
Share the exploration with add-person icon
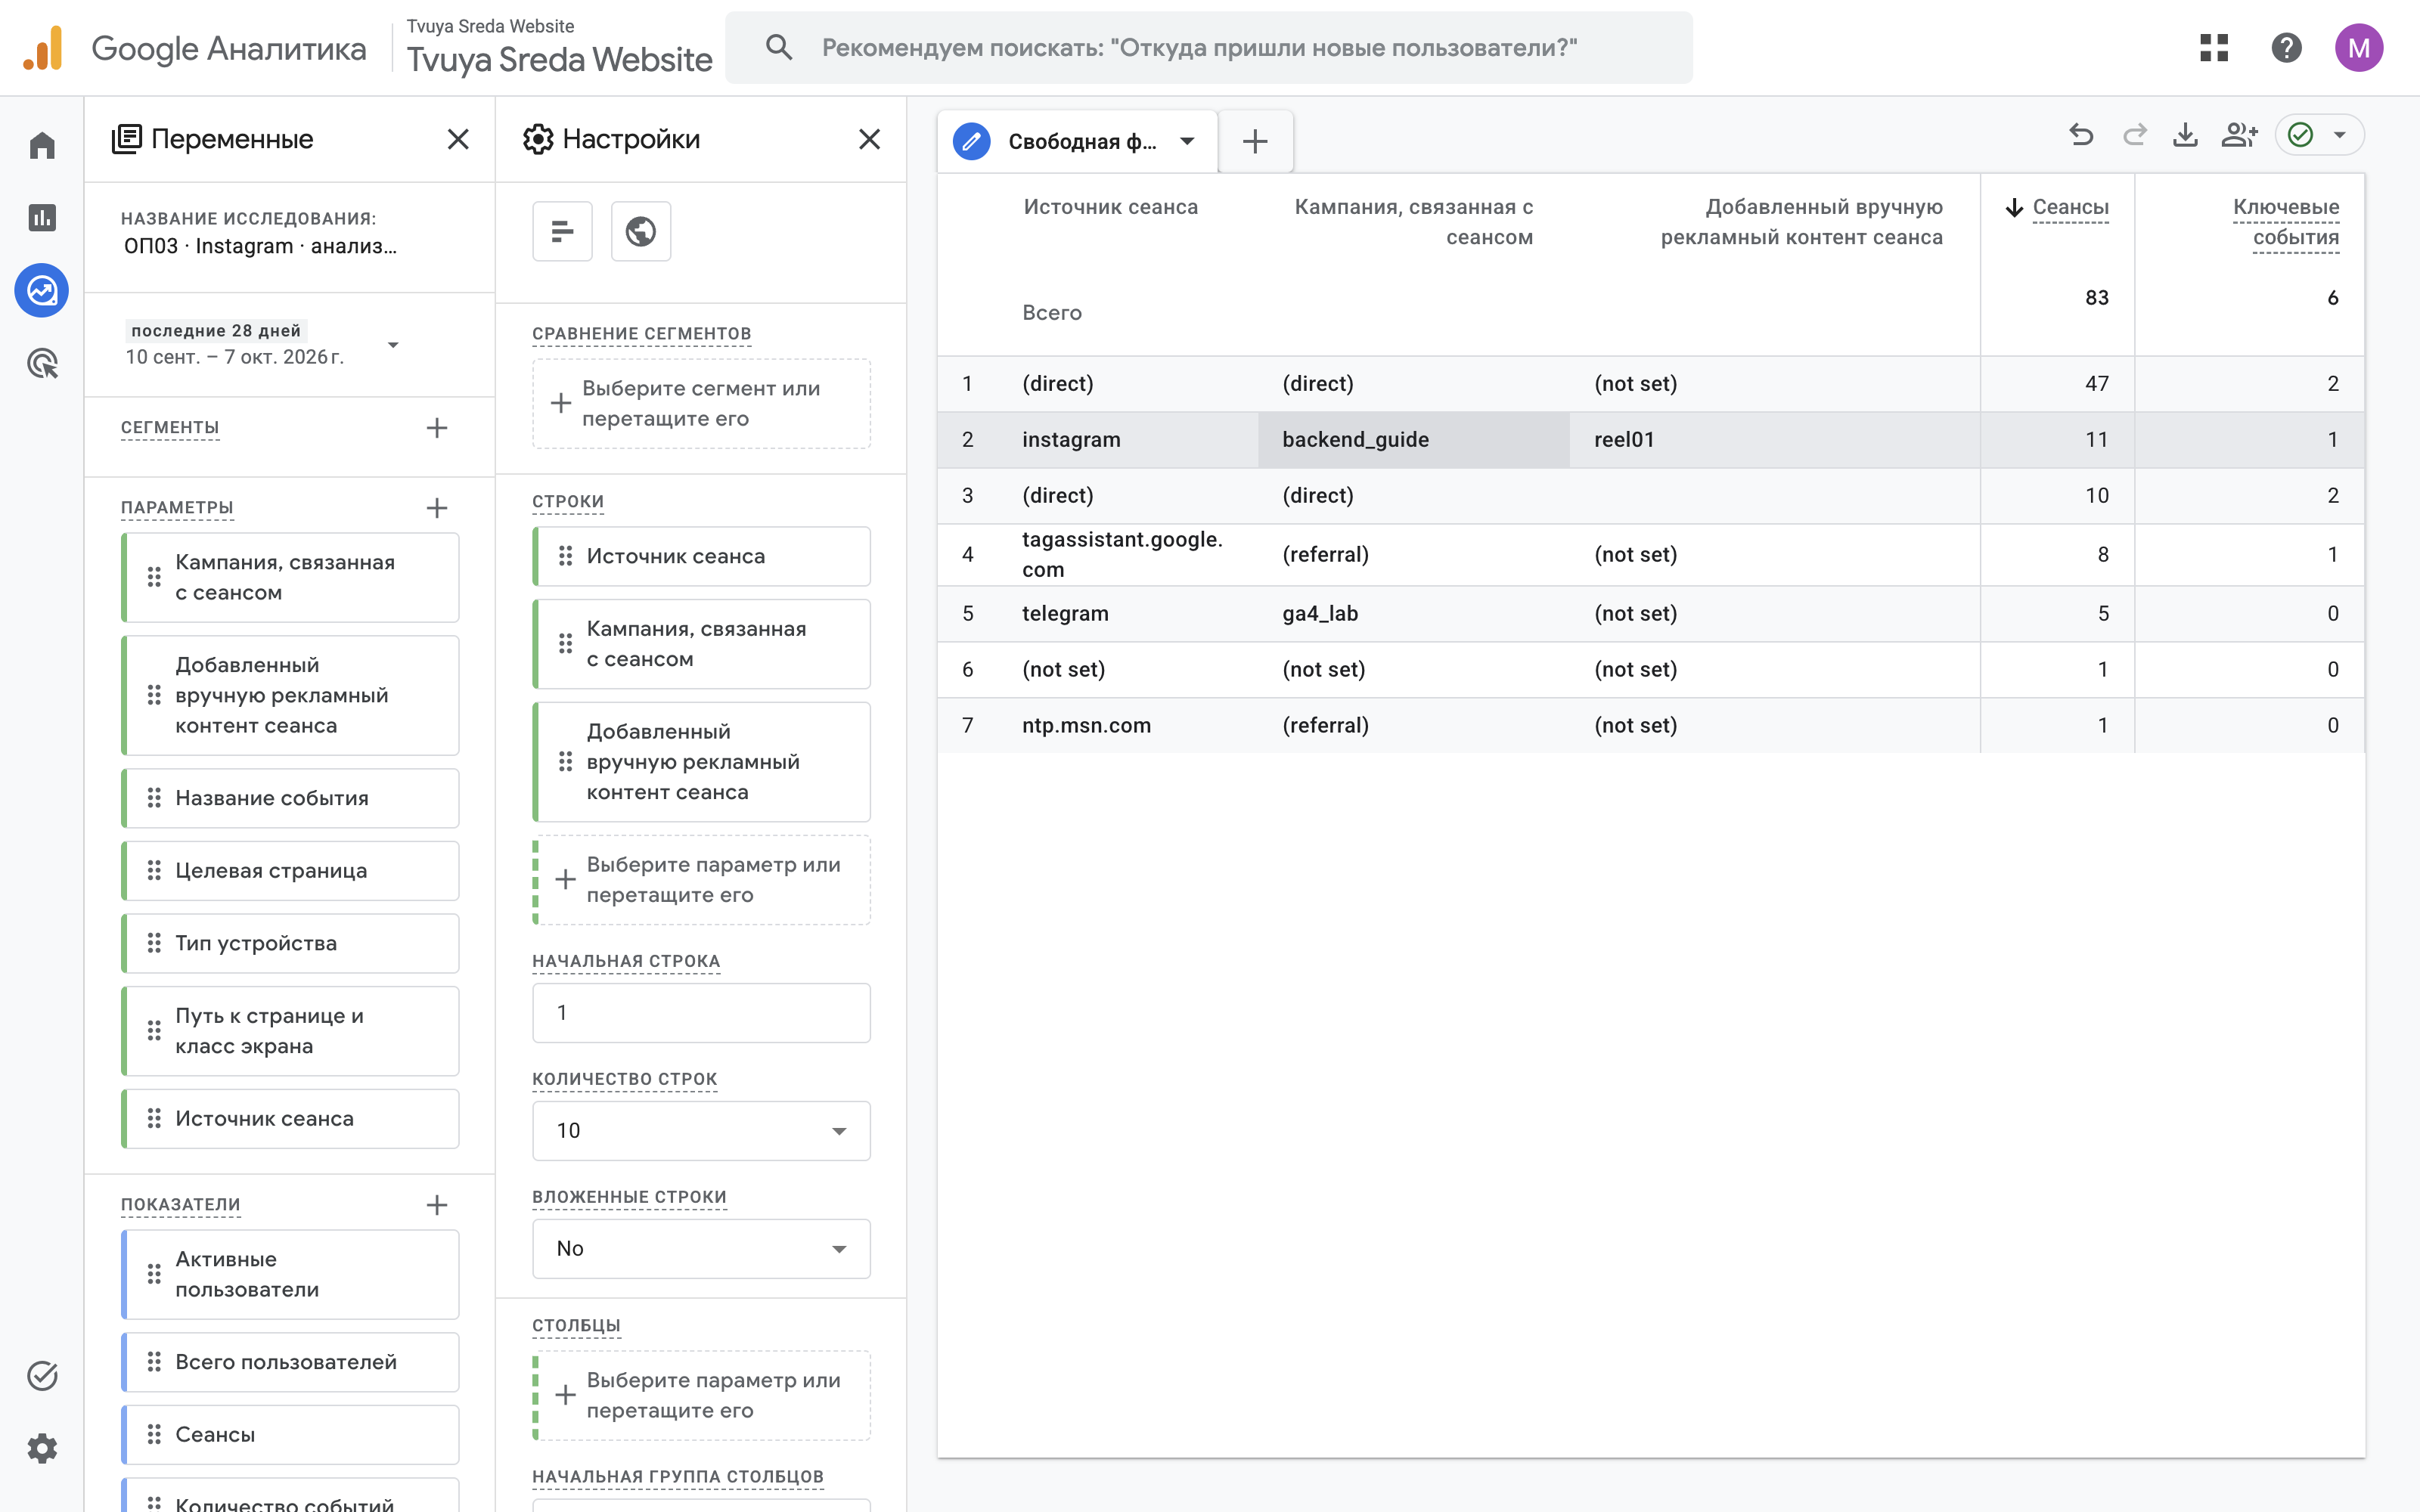[2239, 135]
